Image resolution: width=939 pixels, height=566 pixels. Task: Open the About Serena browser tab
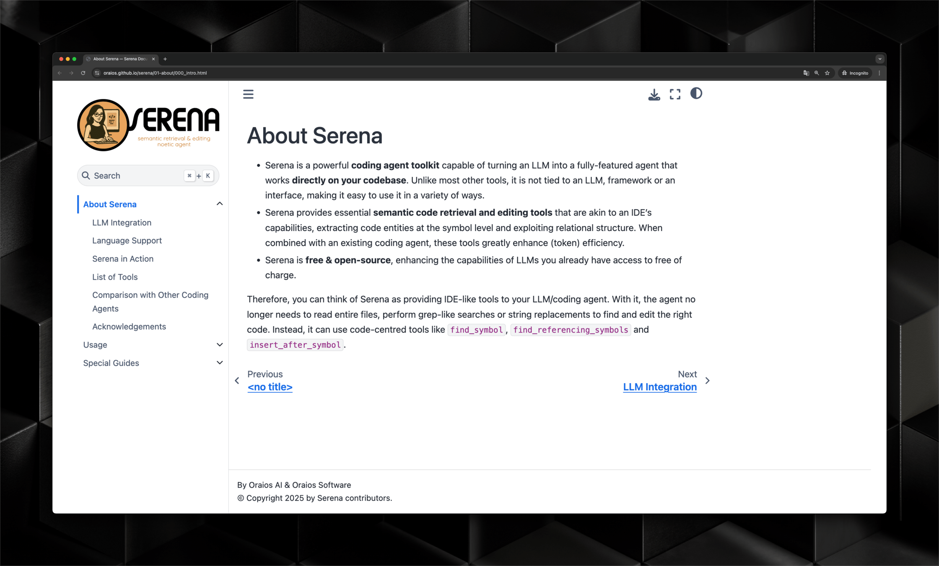pyautogui.click(x=119, y=59)
